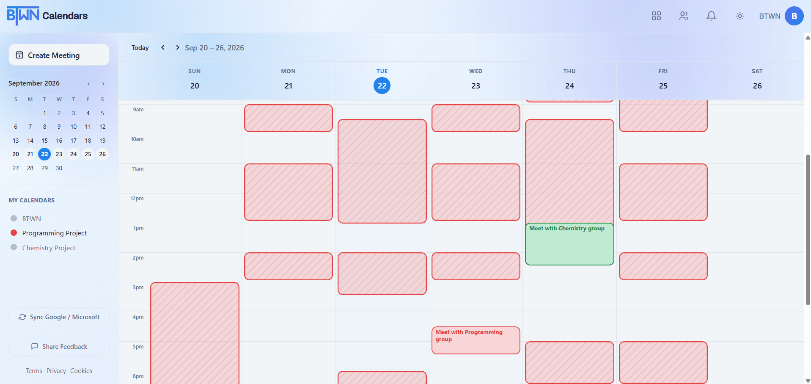Open the Privacy link
811x384 pixels.
click(56, 371)
